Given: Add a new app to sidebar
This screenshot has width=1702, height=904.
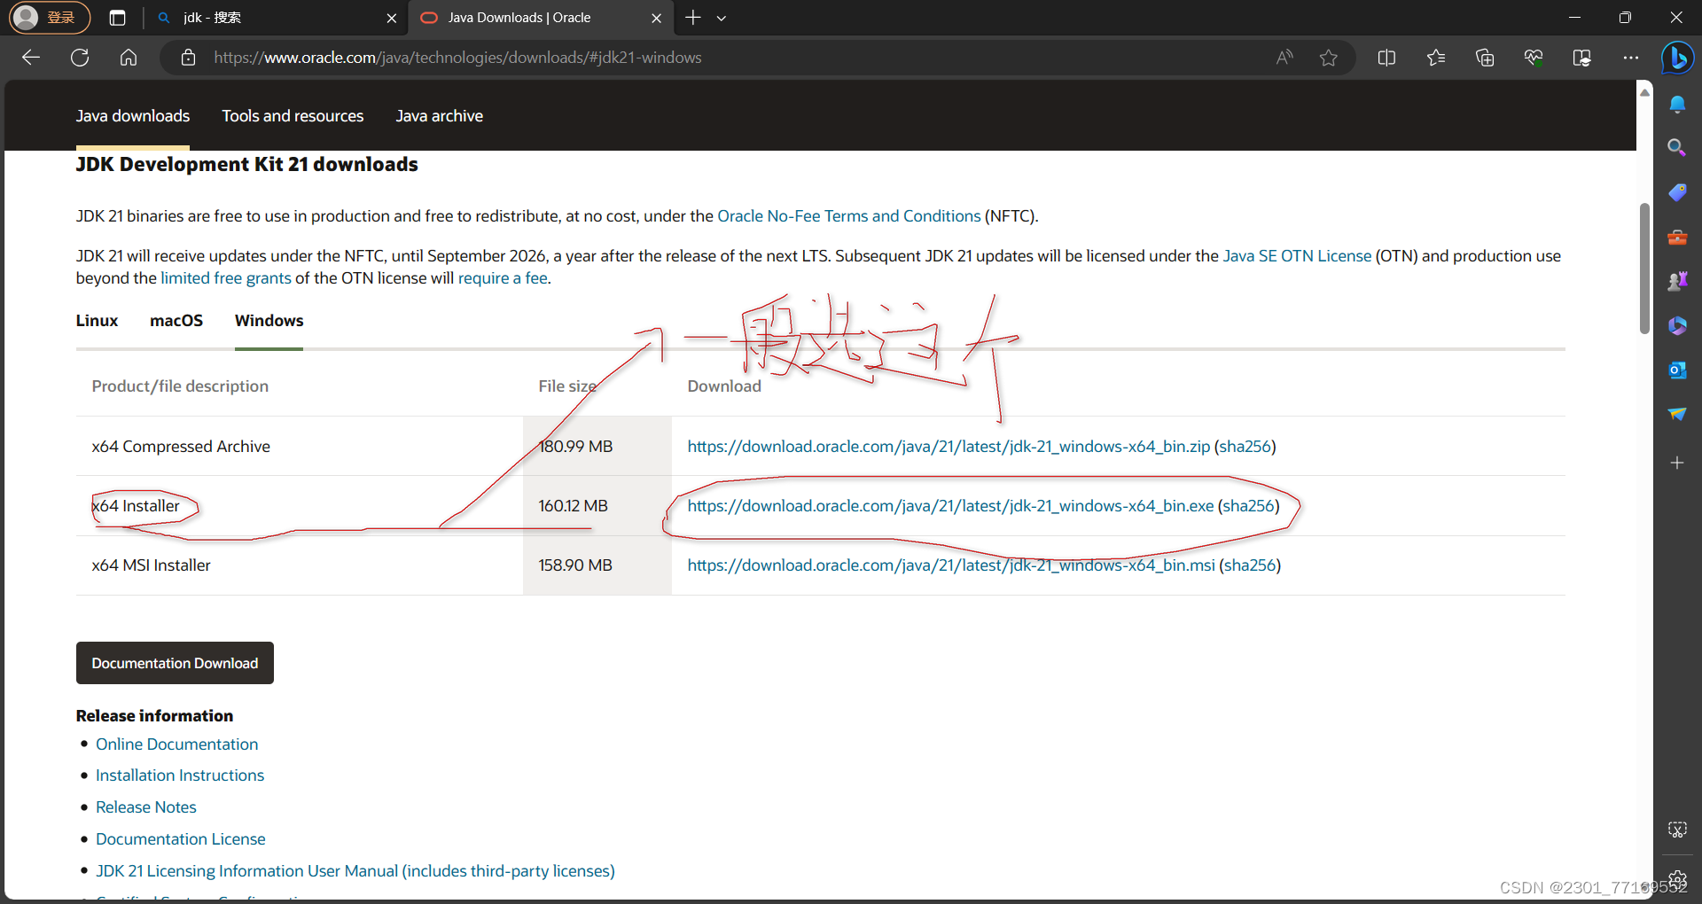Looking at the screenshot, I should pos(1677,463).
